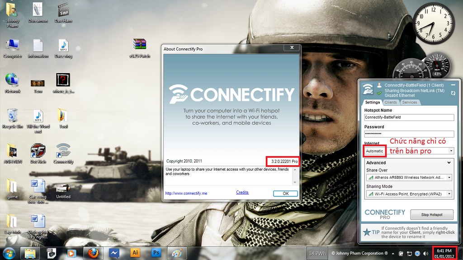Open the game folder
The height and width of the screenshot is (260, 463).
point(12,189)
